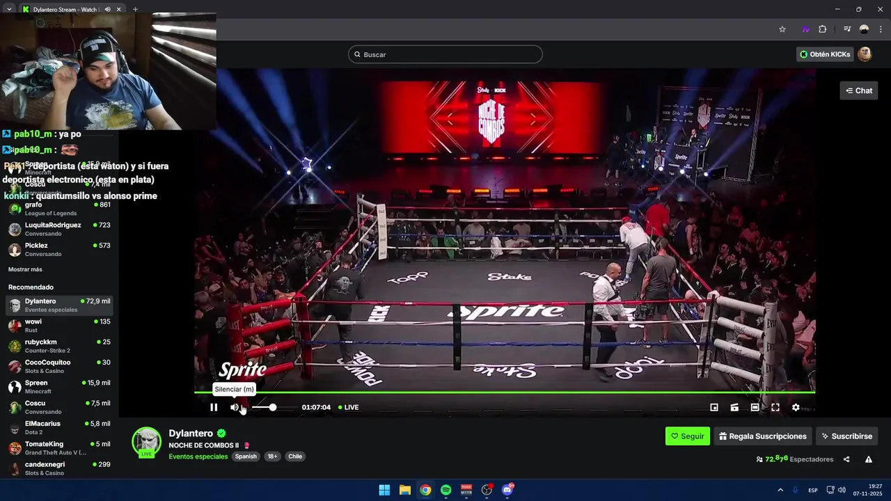
Task: Open wowi Rust channel
Action: [x=59, y=326]
